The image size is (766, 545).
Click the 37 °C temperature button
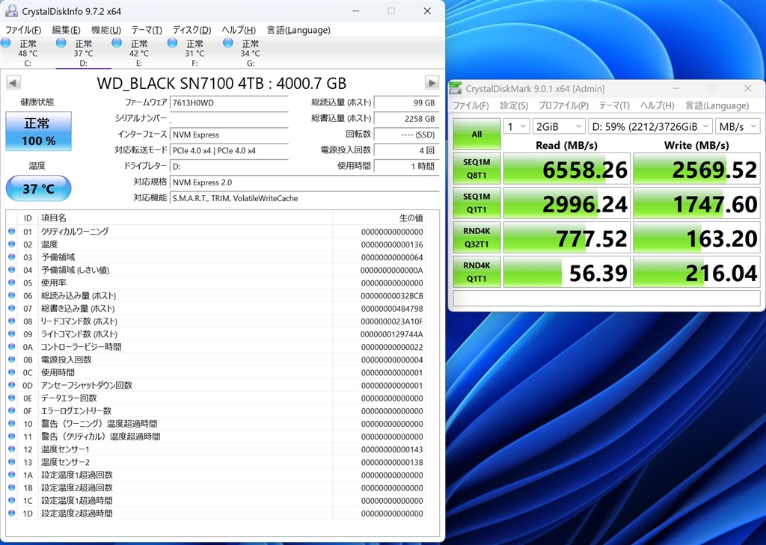coord(39,188)
